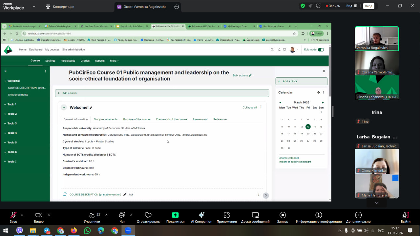This screenshot has width=420, height=236.
Task: Start camera using the Видео button
Action: point(39,215)
